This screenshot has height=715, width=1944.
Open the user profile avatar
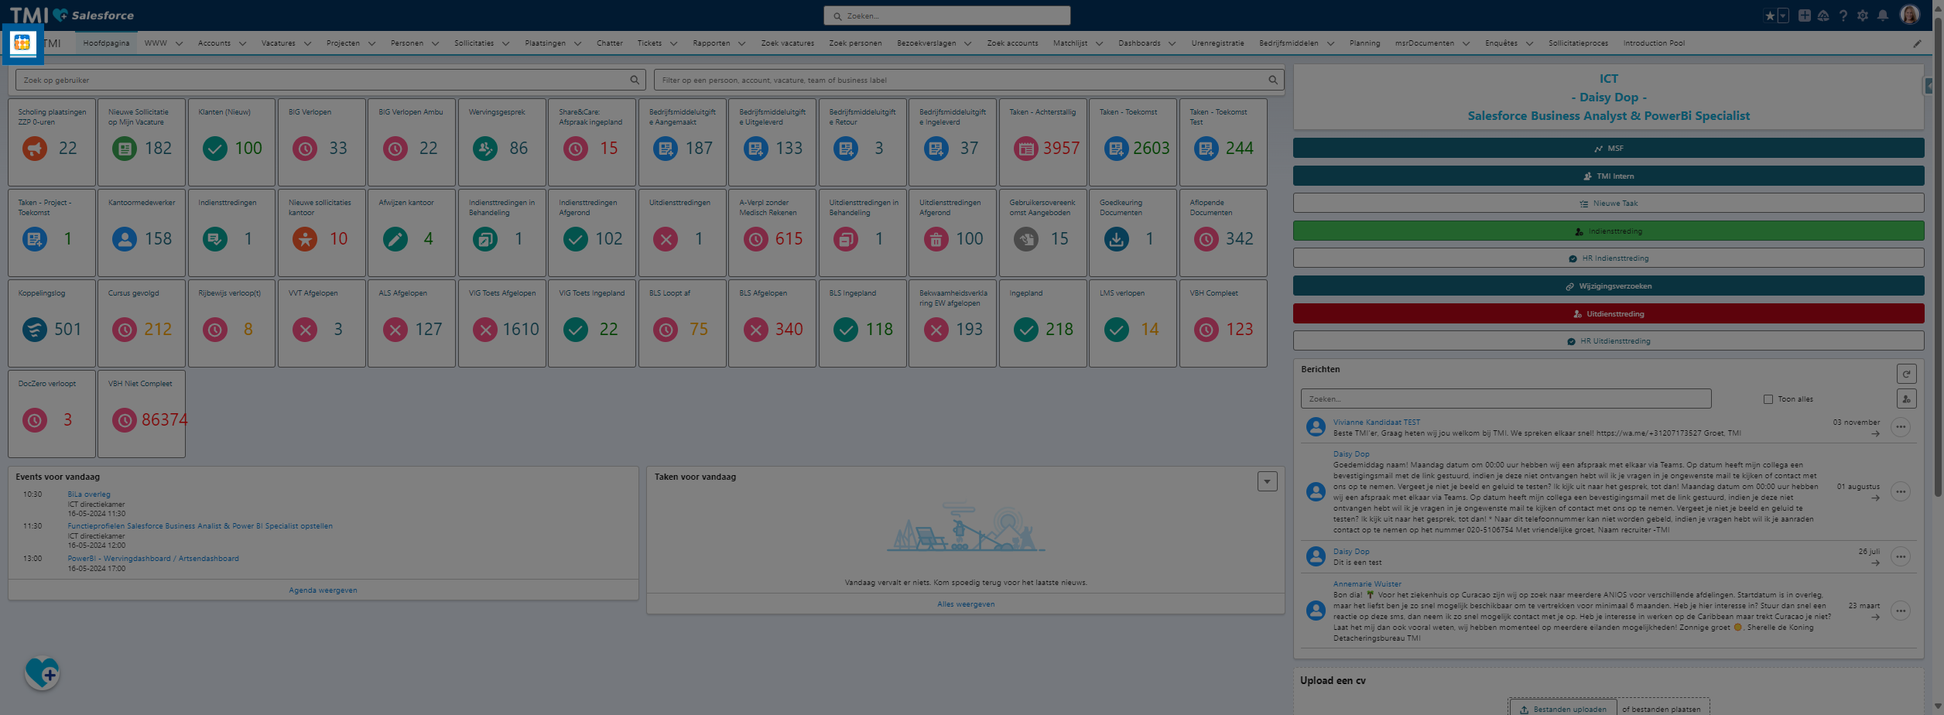click(x=1909, y=15)
